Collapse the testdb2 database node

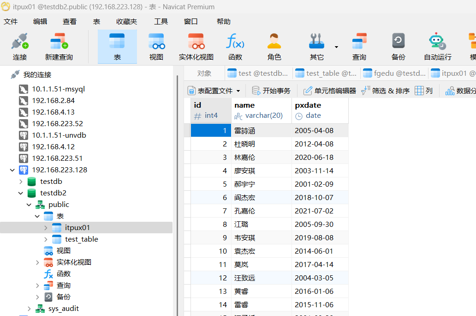click(x=20, y=193)
